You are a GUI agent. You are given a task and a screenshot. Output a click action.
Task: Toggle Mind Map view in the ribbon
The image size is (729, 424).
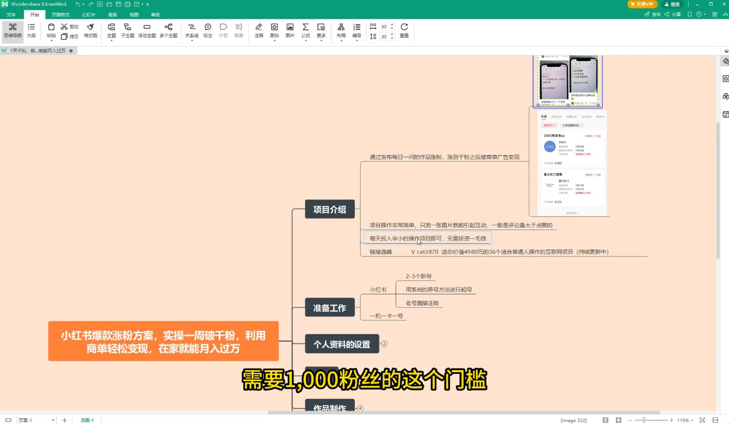tap(13, 30)
